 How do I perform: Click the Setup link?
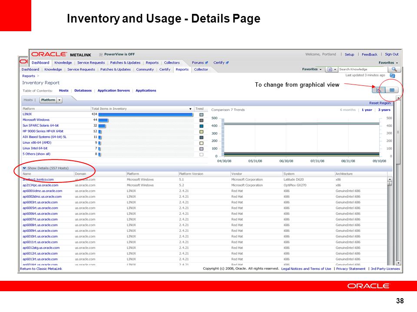pyautogui.click(x=349, y=55)
